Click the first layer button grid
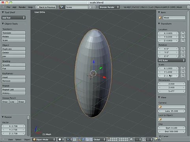Viewport: 190px width, 142px height. point(112,139)
